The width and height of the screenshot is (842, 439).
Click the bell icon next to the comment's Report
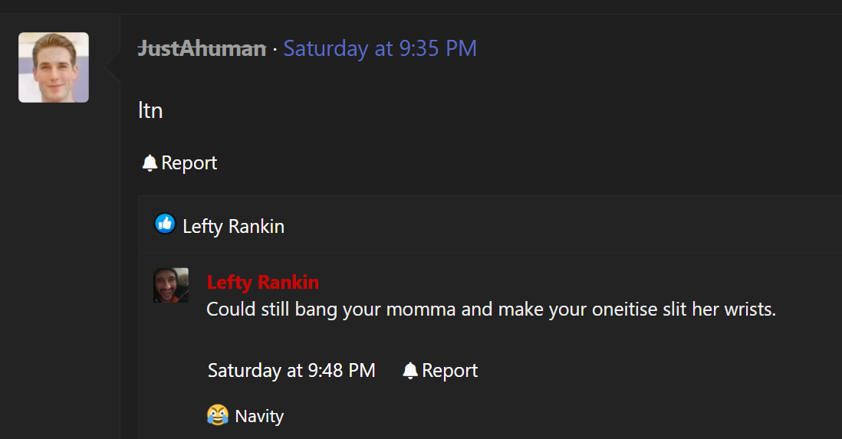click(410, 370)
